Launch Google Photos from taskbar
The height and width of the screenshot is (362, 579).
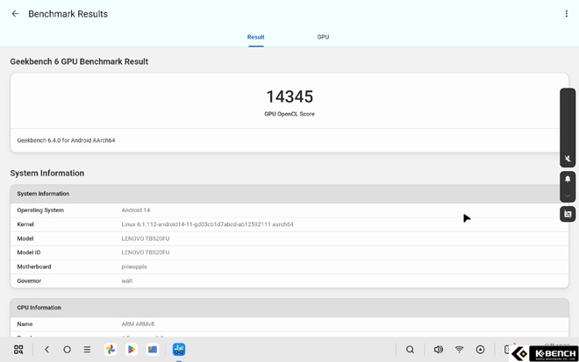pyautogui.click(x=110, y=350)
